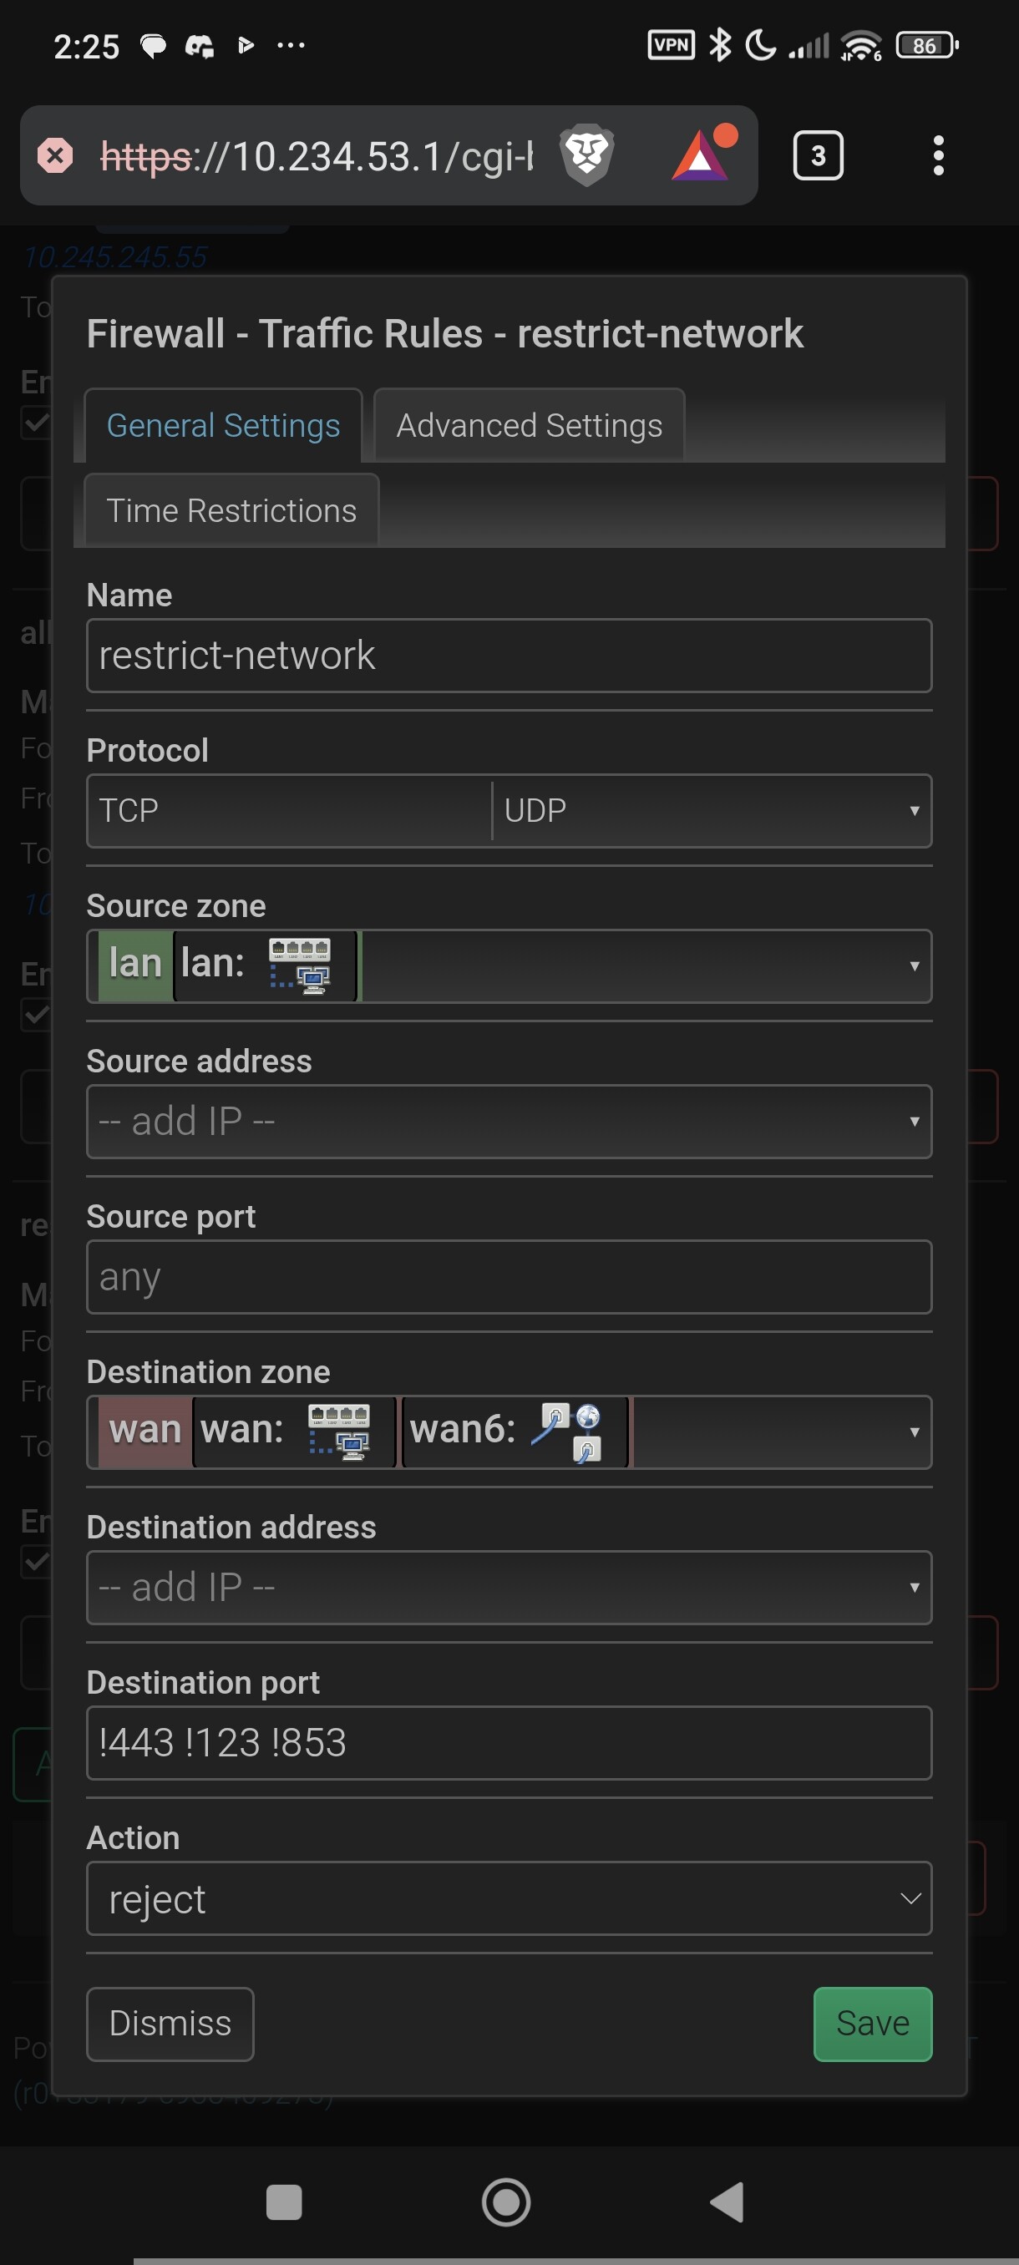Switch to the Advanced Settings tab
The height and width of the screenshot is (2265, 1019).
point(529,426)
